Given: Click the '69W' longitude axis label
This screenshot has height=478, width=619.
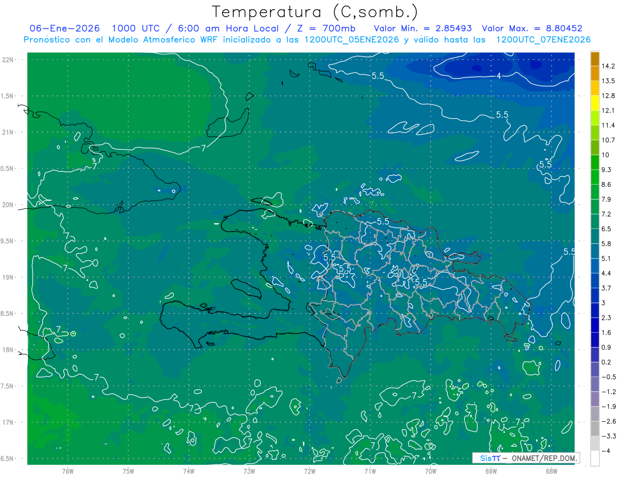Looking at the screenshot, I should pyautogui.click(x=491, y=471).
